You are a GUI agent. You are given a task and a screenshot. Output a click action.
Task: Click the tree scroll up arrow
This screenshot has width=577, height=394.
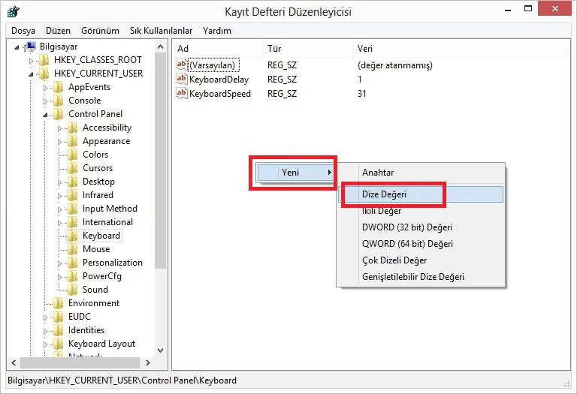coord(161,47)
